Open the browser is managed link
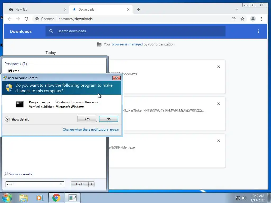 click(x=127, y=44)
